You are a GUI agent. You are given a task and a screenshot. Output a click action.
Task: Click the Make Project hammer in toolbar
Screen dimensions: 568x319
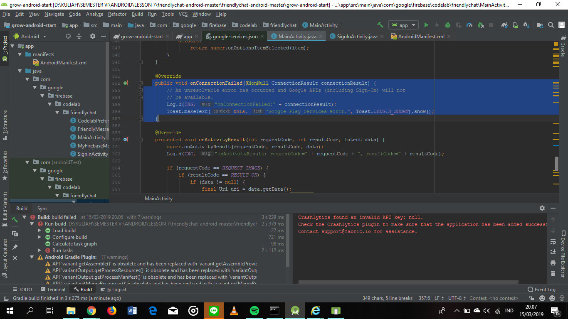point(380,25)
